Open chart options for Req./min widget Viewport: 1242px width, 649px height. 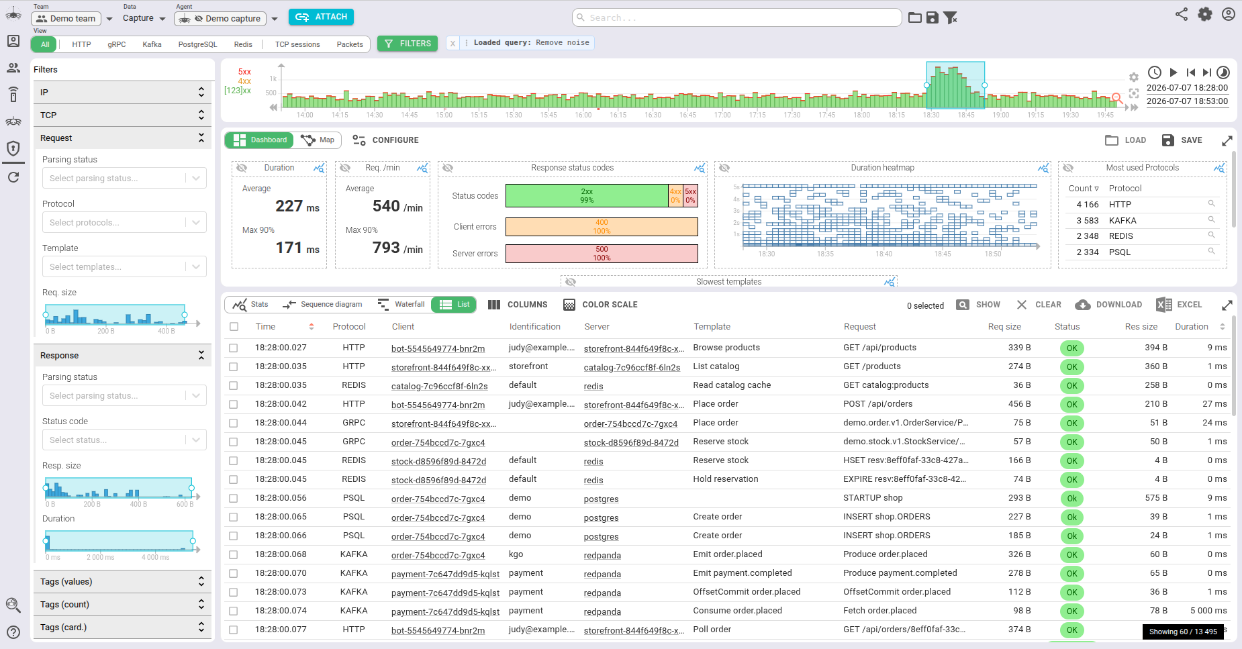click(x=422, y=168)
